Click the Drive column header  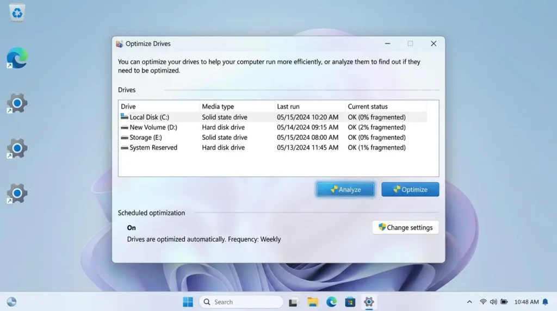click(x=159, y=107)
